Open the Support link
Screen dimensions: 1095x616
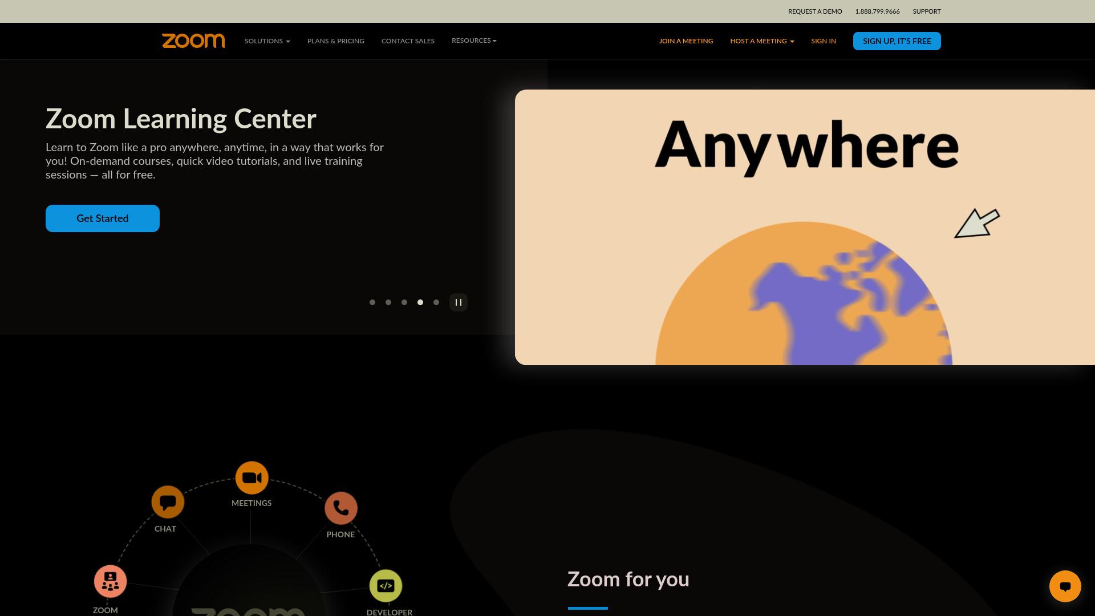tap(927, 11)
